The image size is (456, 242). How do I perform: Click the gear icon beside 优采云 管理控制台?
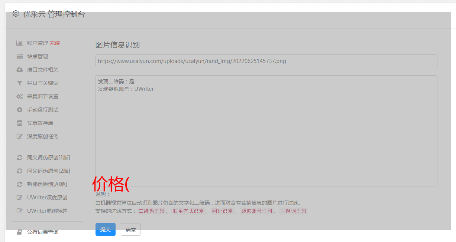(16, 14)
